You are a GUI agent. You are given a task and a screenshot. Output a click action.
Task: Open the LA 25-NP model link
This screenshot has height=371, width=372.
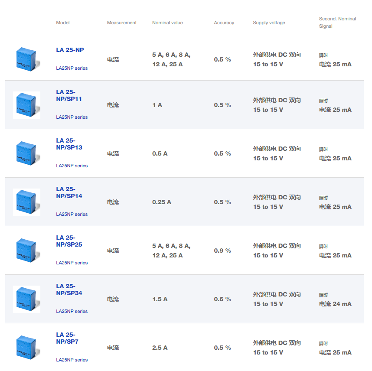click(70, 50)
